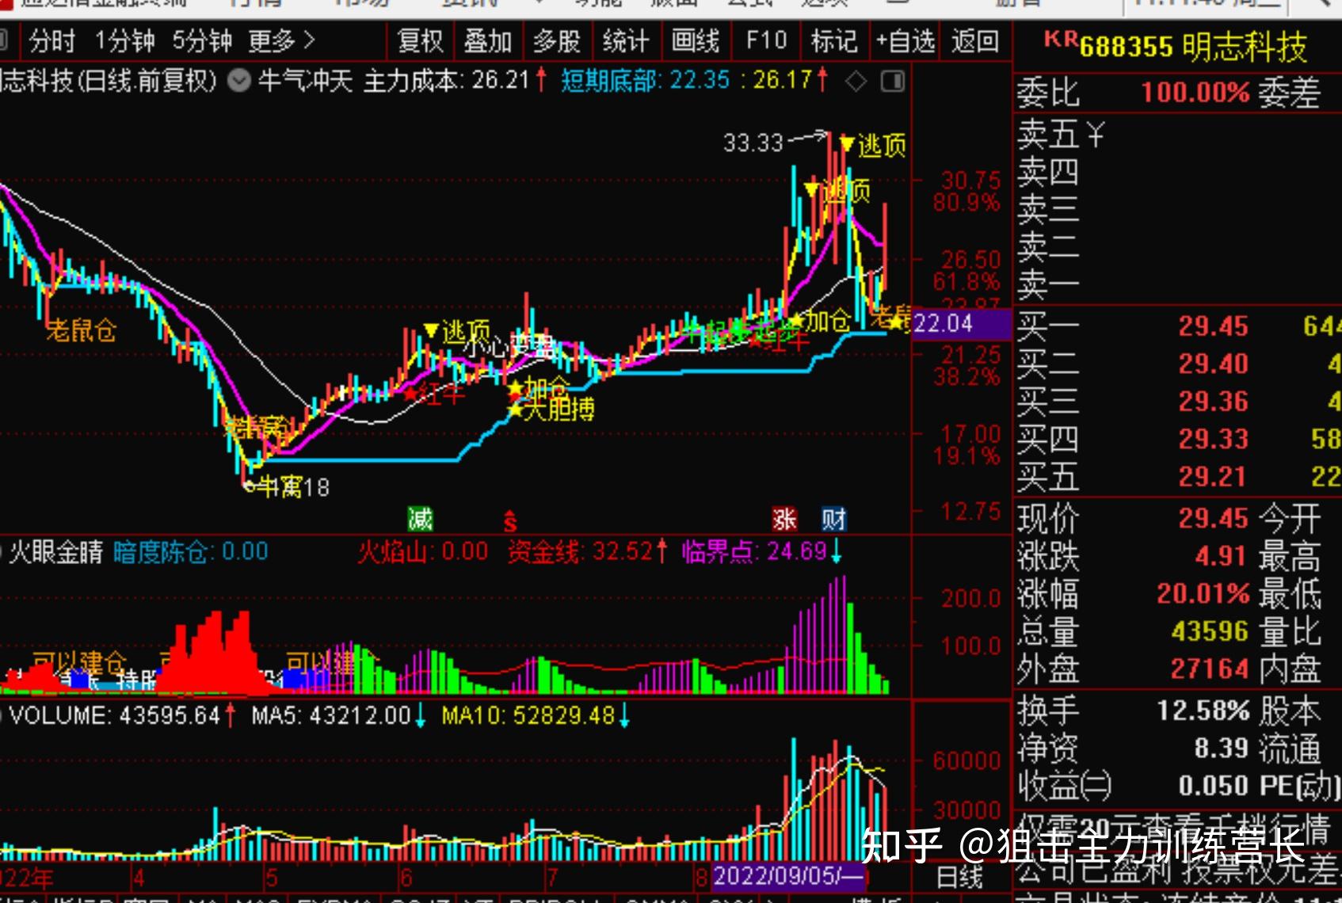Screen dimensions: 1342x903
Task: Click 收益(二) 0.050 value
Action: click(1213, 786)
